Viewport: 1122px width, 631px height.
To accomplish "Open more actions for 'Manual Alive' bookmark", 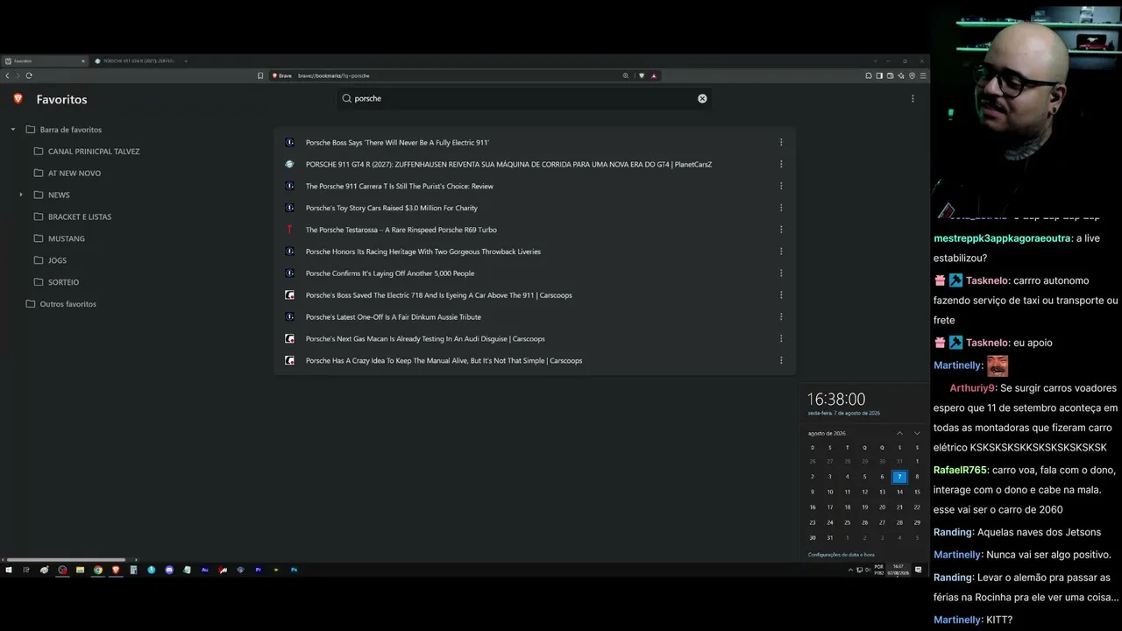I will pyautogui.click(x=781, y=360).
